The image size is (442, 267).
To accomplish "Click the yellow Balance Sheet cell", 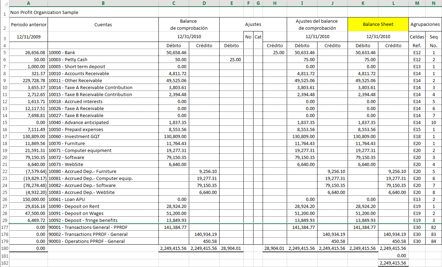I will click(x=378, y=24).
